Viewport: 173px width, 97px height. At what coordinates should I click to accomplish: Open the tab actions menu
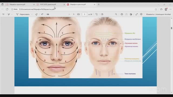(x=2, y=5)
